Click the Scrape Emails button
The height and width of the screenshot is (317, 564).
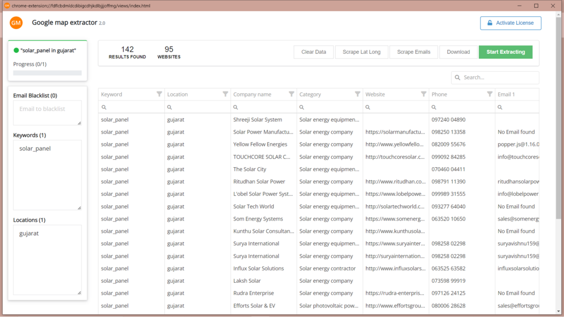tap(414, 52)
